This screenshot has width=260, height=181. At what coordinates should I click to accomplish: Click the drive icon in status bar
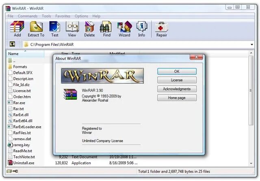pyautogui.click(x=9, y=171)
